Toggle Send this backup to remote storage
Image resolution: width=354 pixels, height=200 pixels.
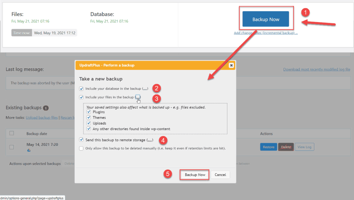coord(81,140)
